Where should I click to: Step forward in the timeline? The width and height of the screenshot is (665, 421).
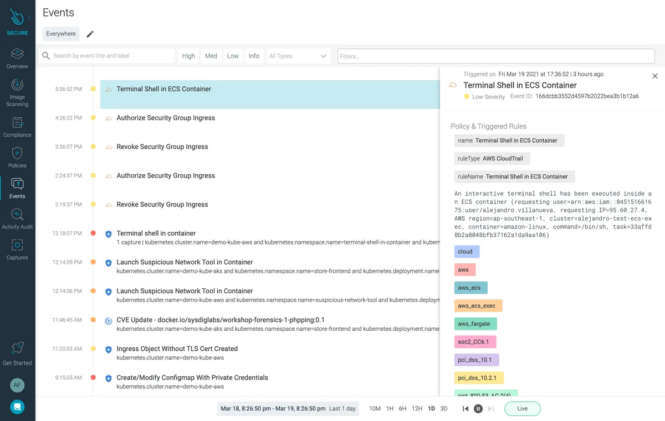point(491,409)
